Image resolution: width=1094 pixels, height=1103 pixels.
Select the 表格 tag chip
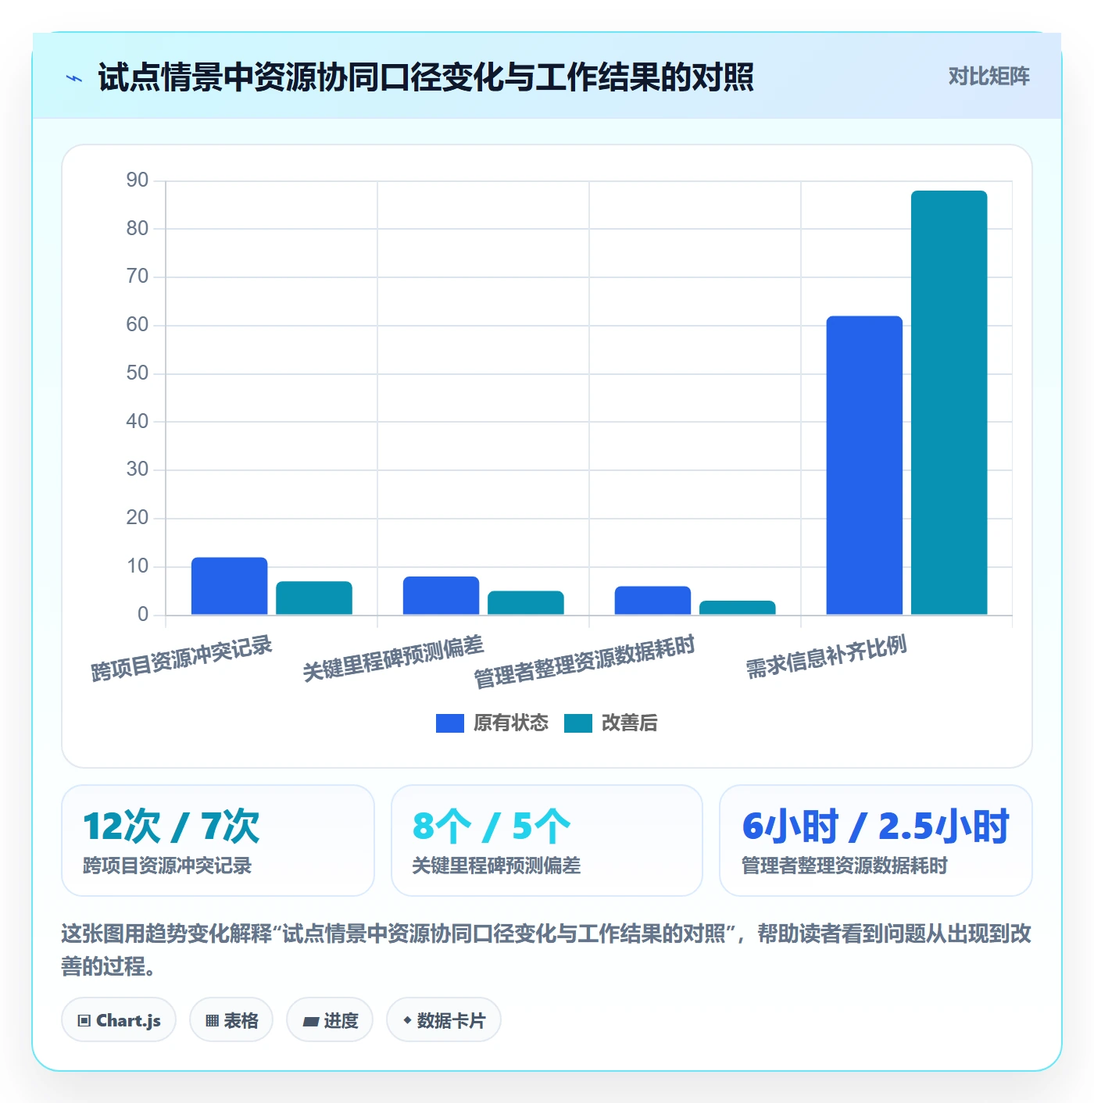[x=231, y=1019]
